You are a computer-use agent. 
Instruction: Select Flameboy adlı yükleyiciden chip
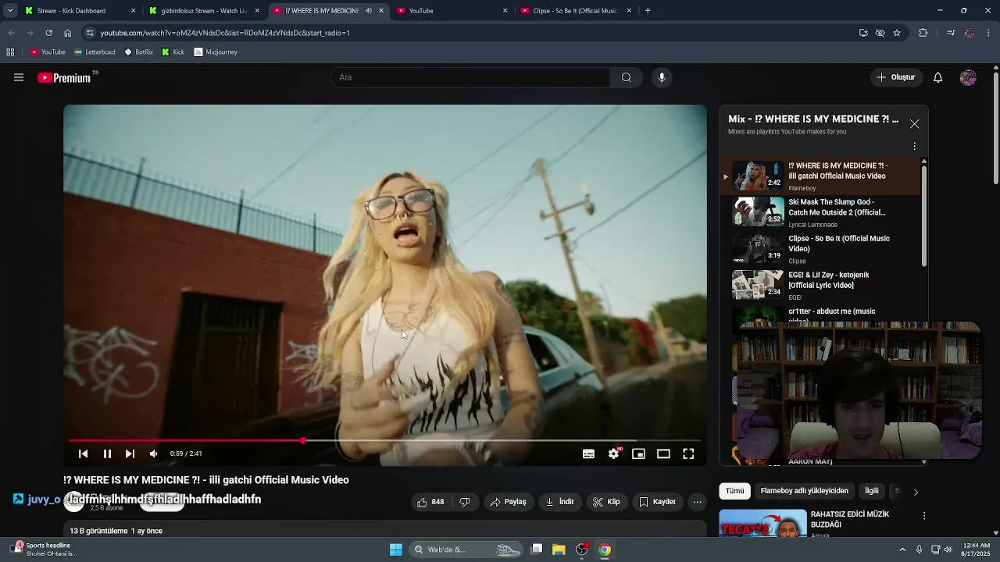(x=804, y=491)
